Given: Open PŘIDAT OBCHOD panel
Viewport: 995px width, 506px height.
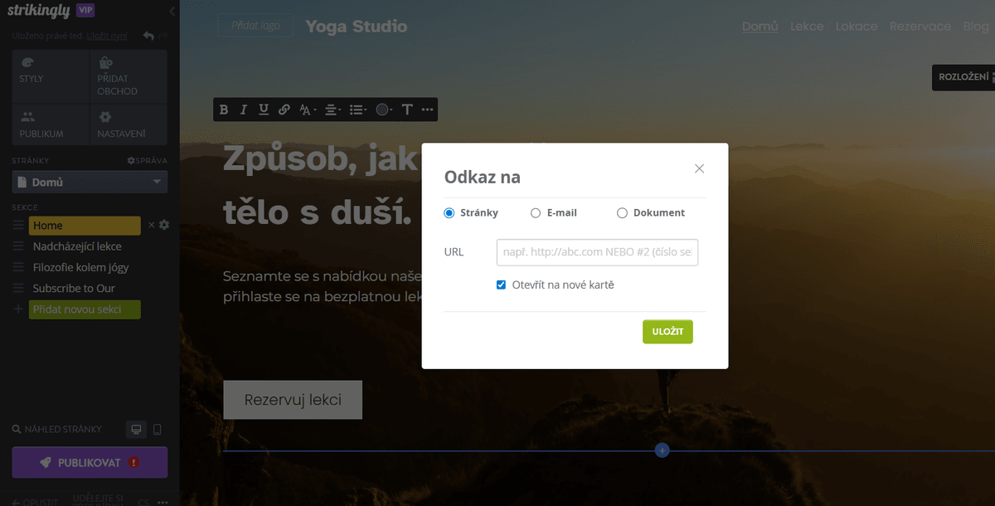Looking at the screenshot, I should [129, 75].
